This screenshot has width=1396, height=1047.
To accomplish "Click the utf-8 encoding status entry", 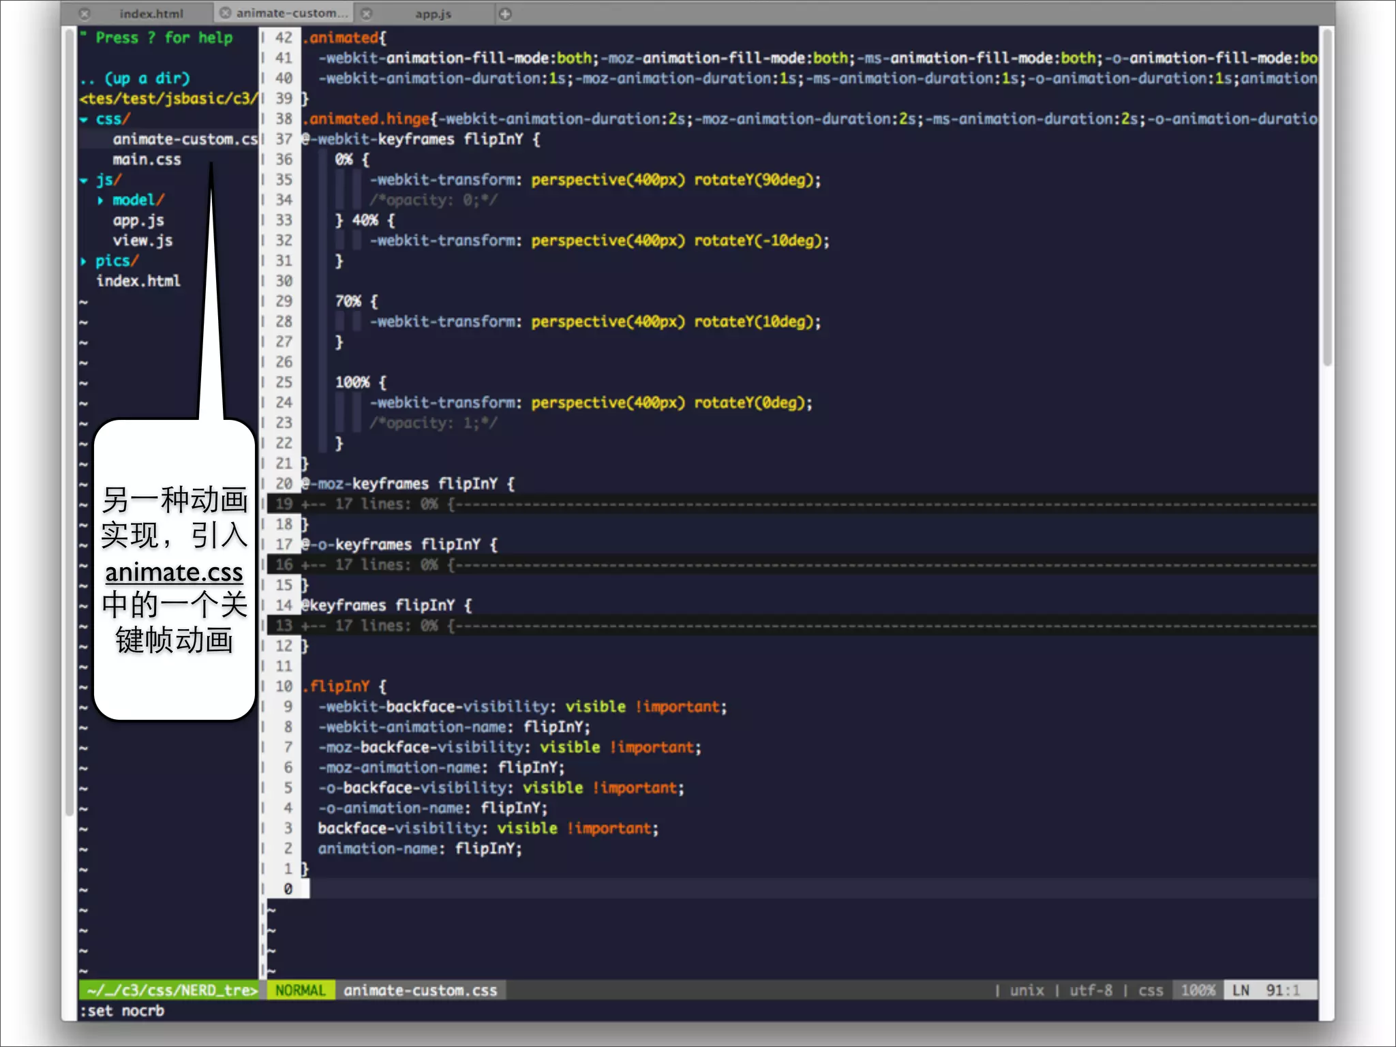I will [1091, 990].
